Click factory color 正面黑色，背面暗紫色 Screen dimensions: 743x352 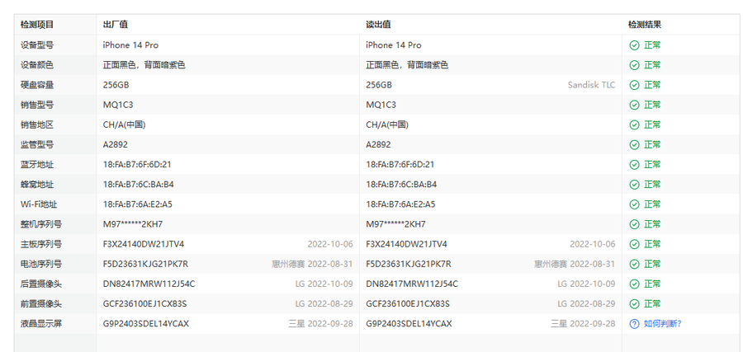click(144, 65)
